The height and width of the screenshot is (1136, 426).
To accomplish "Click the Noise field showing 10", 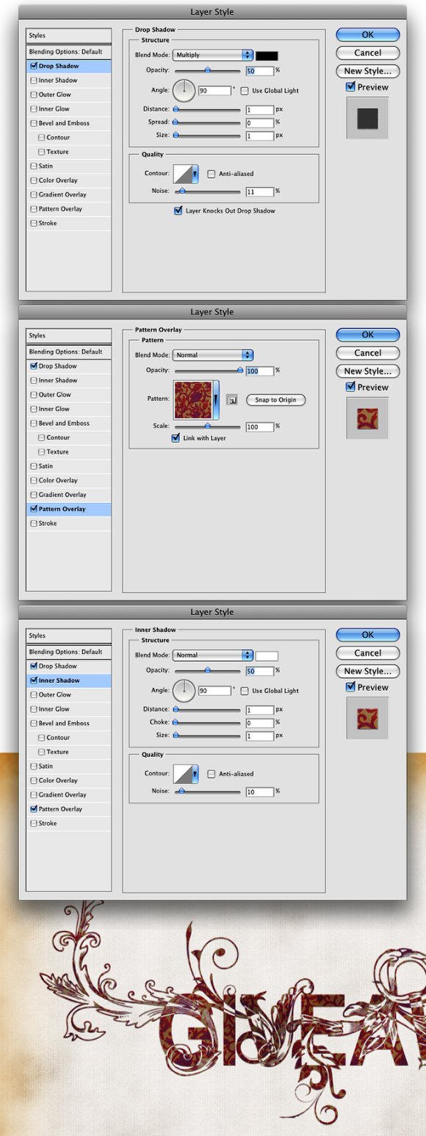I will (x=260, y=792).
